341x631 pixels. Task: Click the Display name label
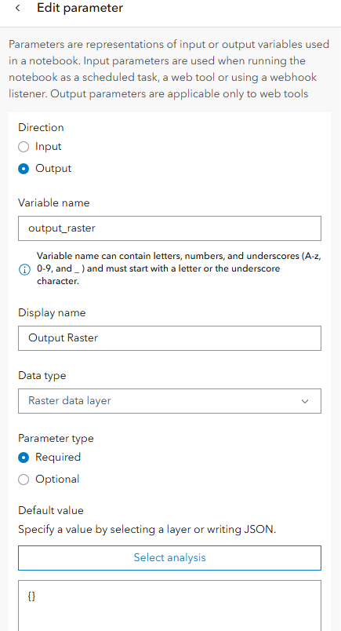pyautogui.click(x=52, y=312)
